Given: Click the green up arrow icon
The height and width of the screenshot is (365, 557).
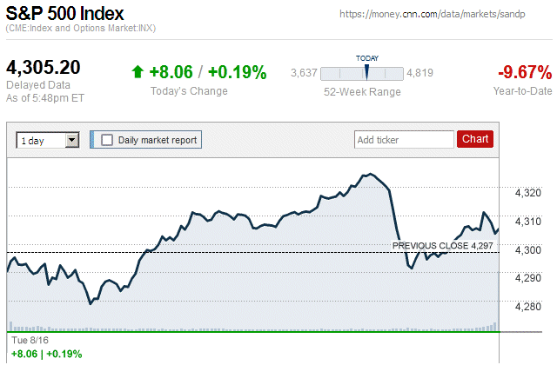Looking at the screenshot, I should click(x=136, y=72).
